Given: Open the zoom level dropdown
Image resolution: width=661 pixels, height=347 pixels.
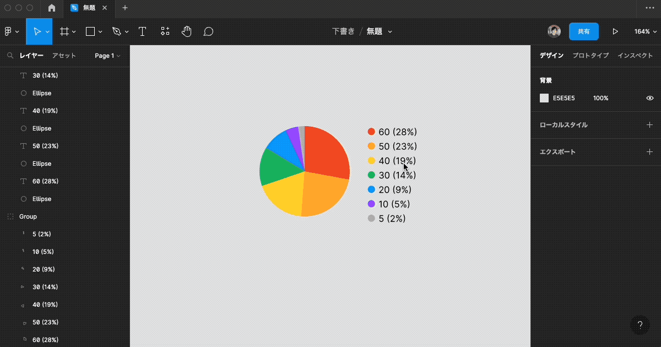Looking at the screenshot, I should click(x=644, y=31).
